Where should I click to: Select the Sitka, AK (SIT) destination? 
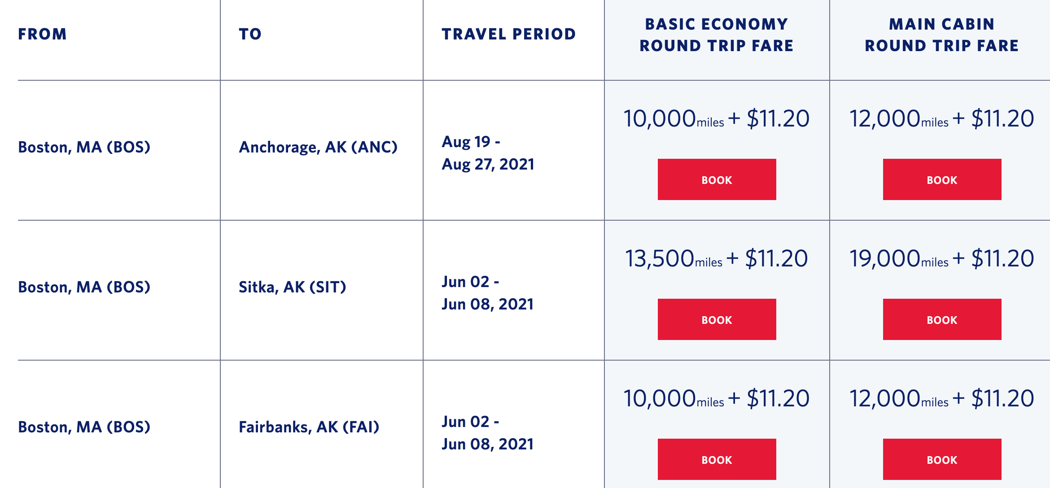pyautogui.click(x=293, y=287)
